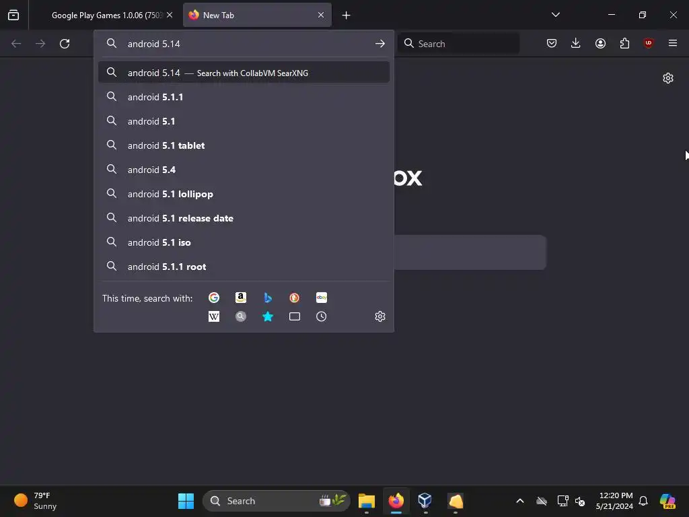This screenshot has height=517, width=689.
Task: Open Firefox View icon at top-left
Action: 13,15
